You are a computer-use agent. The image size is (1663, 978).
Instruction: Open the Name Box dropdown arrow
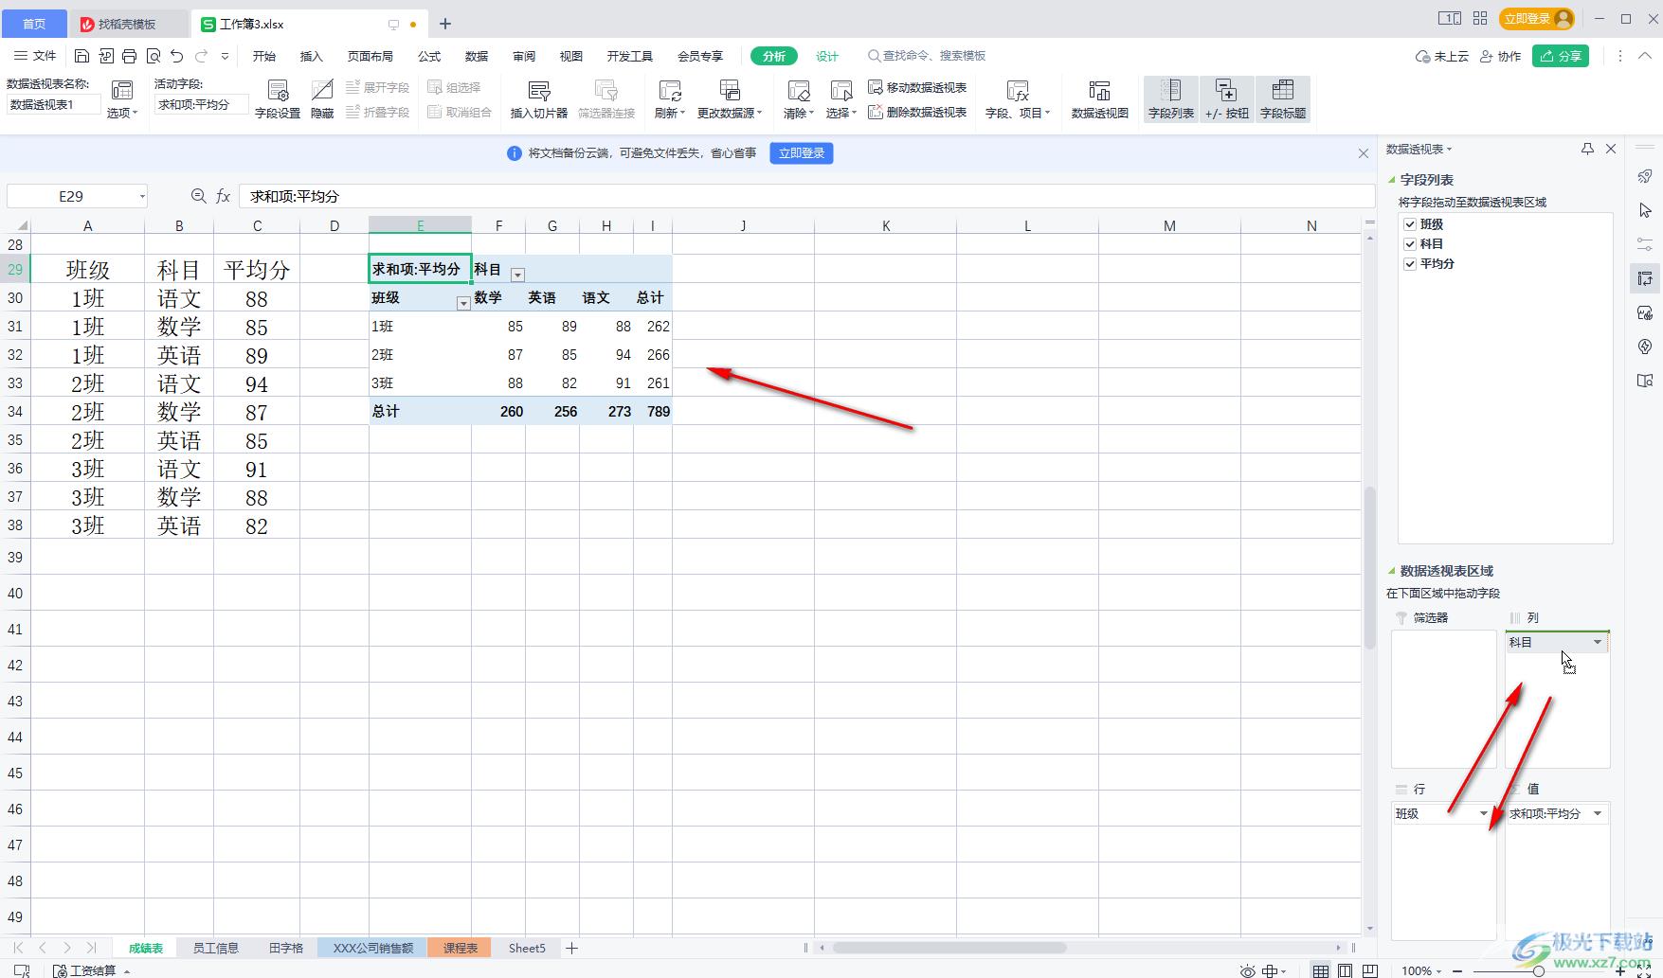(x=142, y=197)
